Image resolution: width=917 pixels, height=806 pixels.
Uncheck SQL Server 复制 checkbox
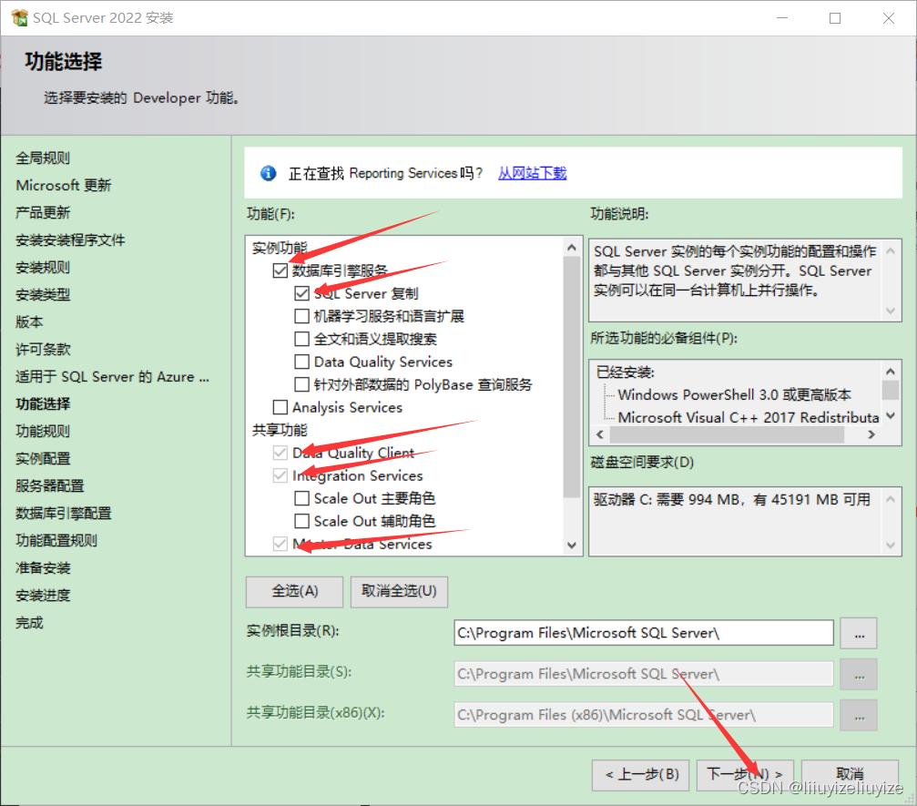pos(301,293)
